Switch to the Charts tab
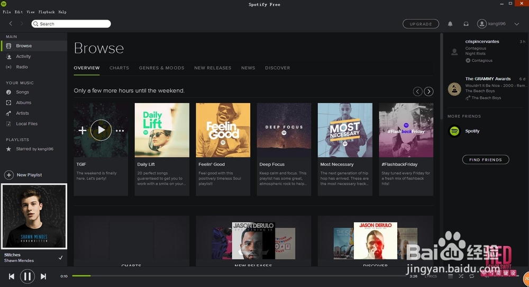 tap(119, 68)
